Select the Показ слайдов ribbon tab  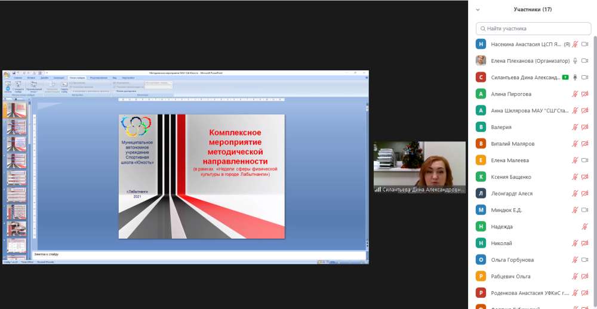(77, 78)
